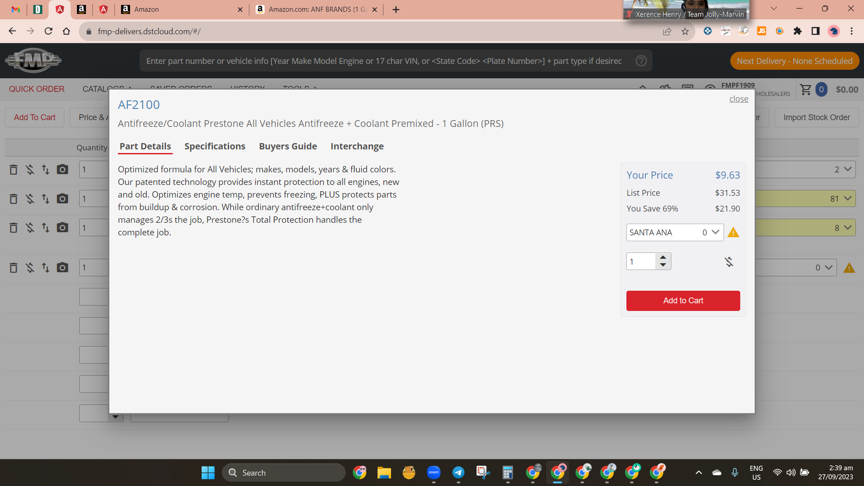Viewport: 864px width, 486px height.
Task: Click the warning triangle in the fourth row
Action: point(849,268)
